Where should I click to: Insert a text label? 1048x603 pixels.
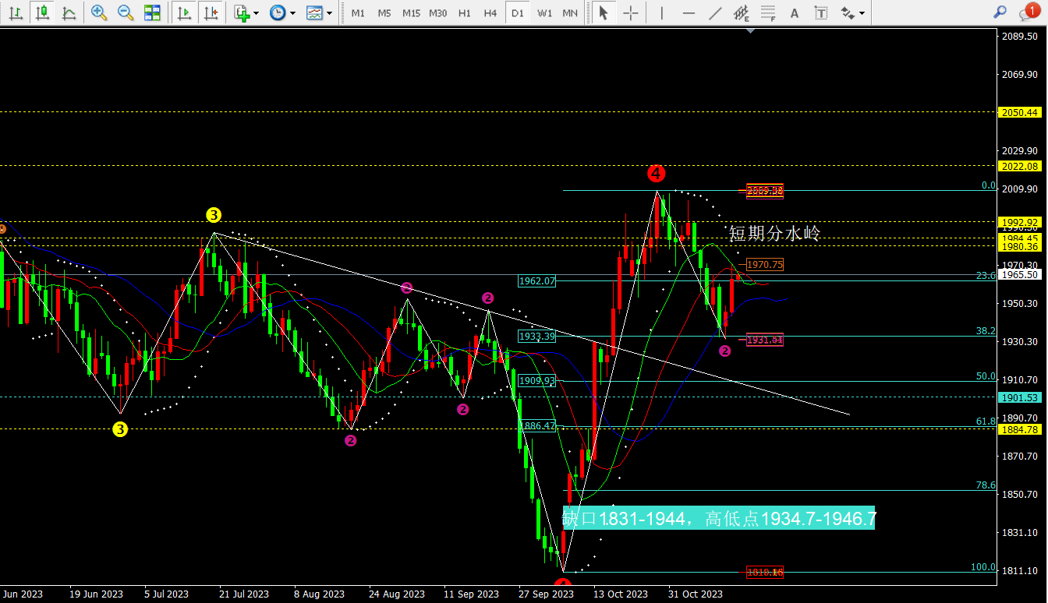coord(820,12)
